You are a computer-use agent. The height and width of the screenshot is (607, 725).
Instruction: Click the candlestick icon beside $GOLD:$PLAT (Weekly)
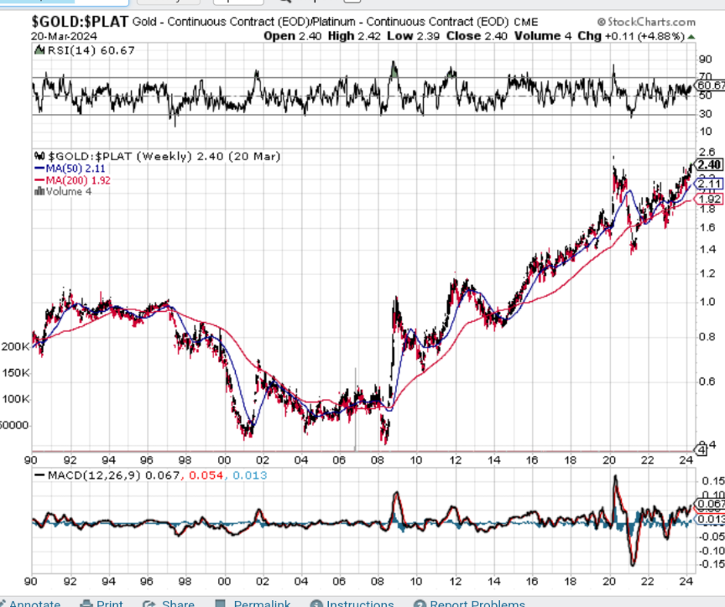[39, 156]
